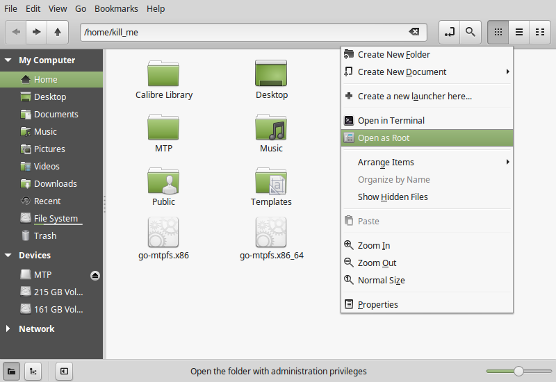Open the Go menu
556x382 pixels.
coord(81,9)
